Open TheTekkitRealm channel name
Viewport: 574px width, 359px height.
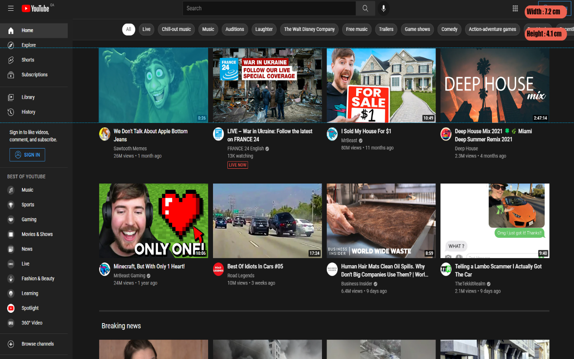pos(470,284)
